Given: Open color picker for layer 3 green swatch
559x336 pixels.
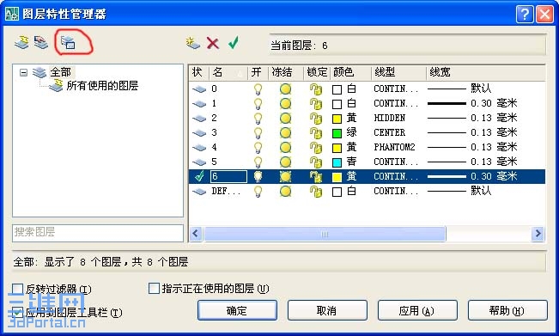Looking at the screenshot, I should (337, 133).
